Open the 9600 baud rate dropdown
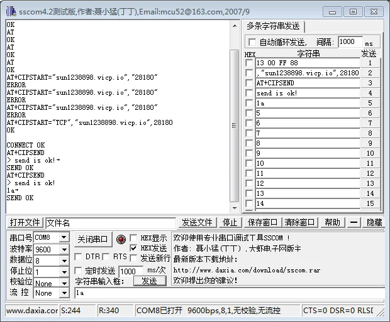 click(64, 249)
